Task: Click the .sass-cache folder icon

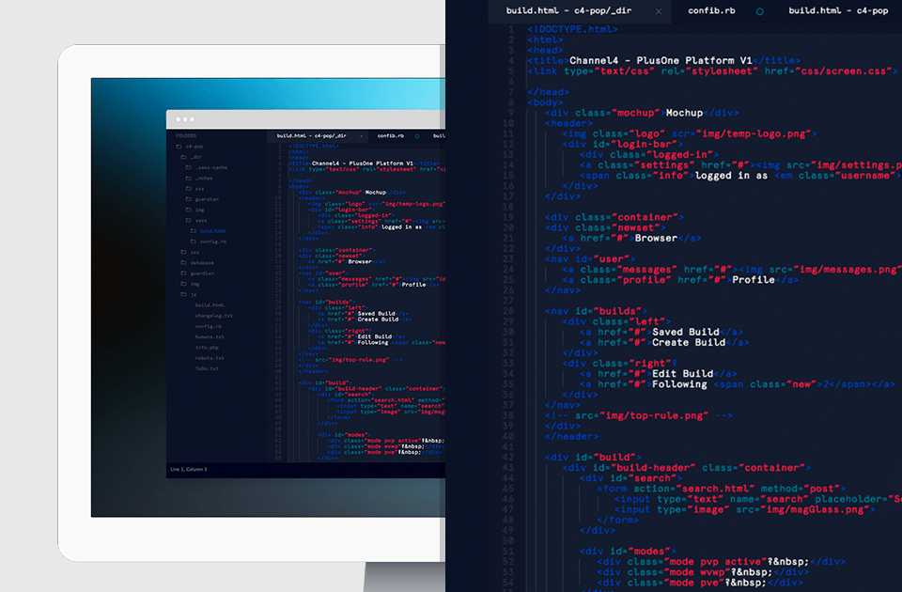Action: [188, 167]
